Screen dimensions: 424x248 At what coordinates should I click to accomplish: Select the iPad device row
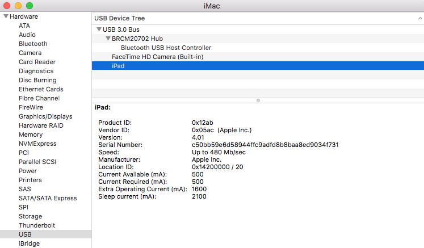click(258, 66)
